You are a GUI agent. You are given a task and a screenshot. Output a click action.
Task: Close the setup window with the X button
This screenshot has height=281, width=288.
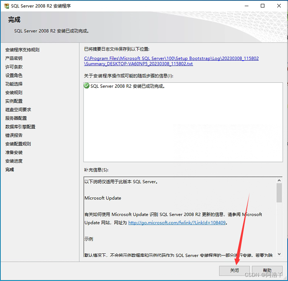(279, 6)
